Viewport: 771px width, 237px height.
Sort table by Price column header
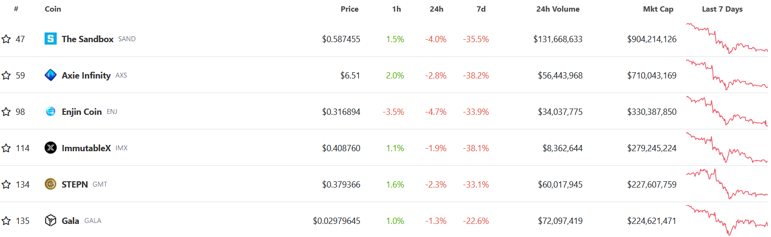click(x=349, y=9)
